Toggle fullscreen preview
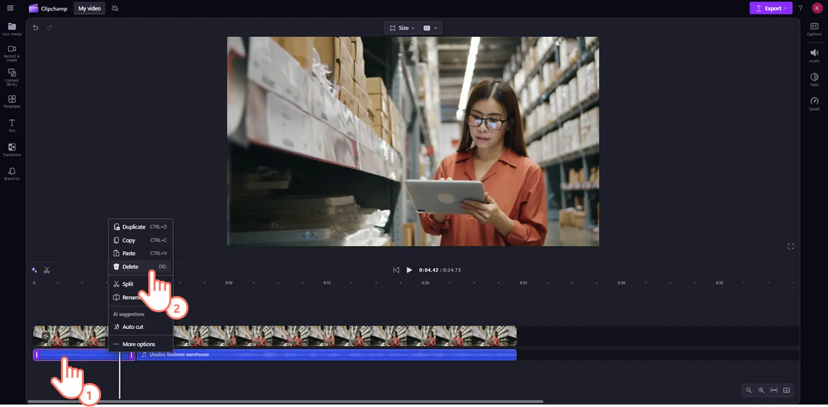828x407 pixels. point(791,246)
